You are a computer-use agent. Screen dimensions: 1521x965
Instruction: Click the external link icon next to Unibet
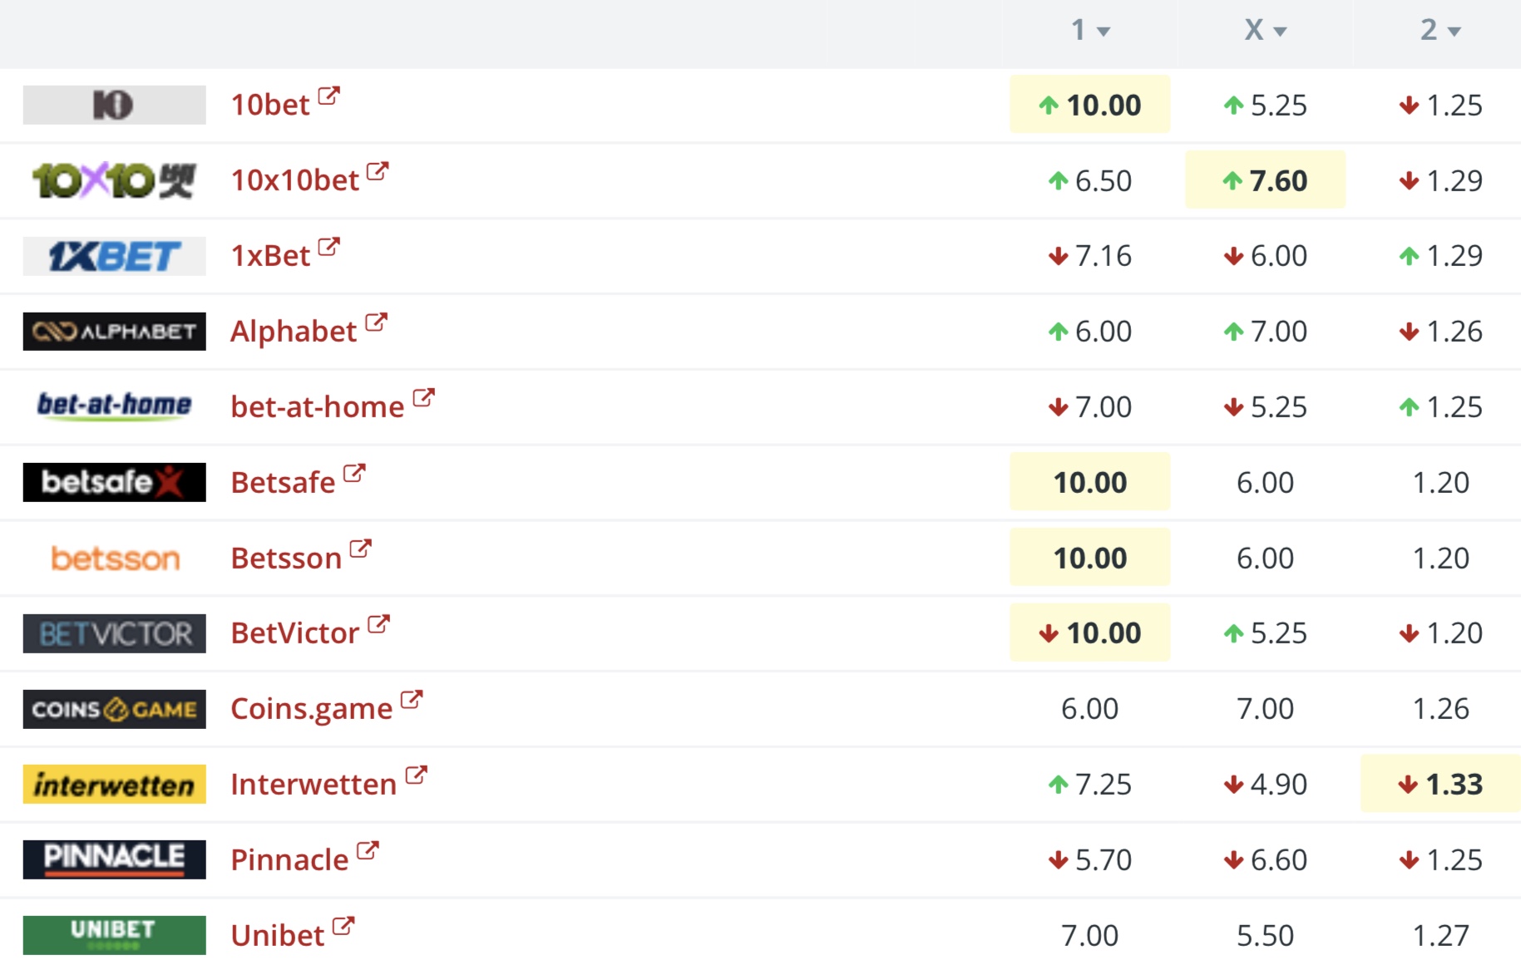pos(343,927)
